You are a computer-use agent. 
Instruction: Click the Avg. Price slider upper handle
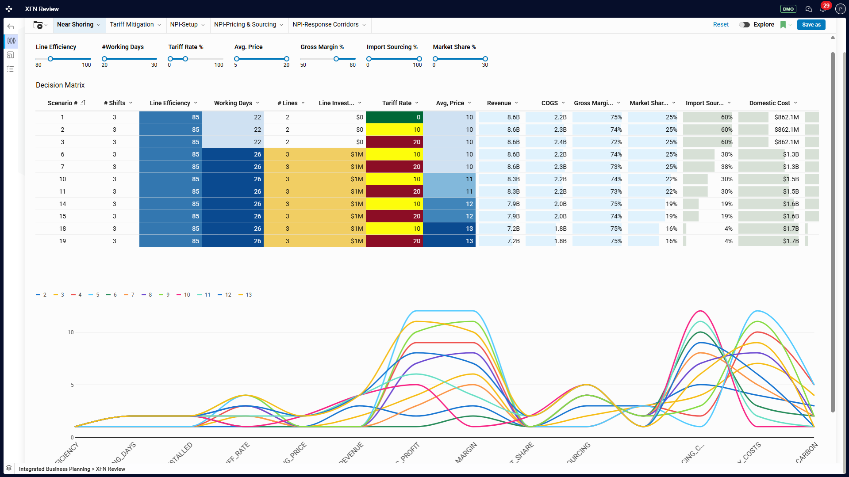pyautogui.click(x=287, y=59)
